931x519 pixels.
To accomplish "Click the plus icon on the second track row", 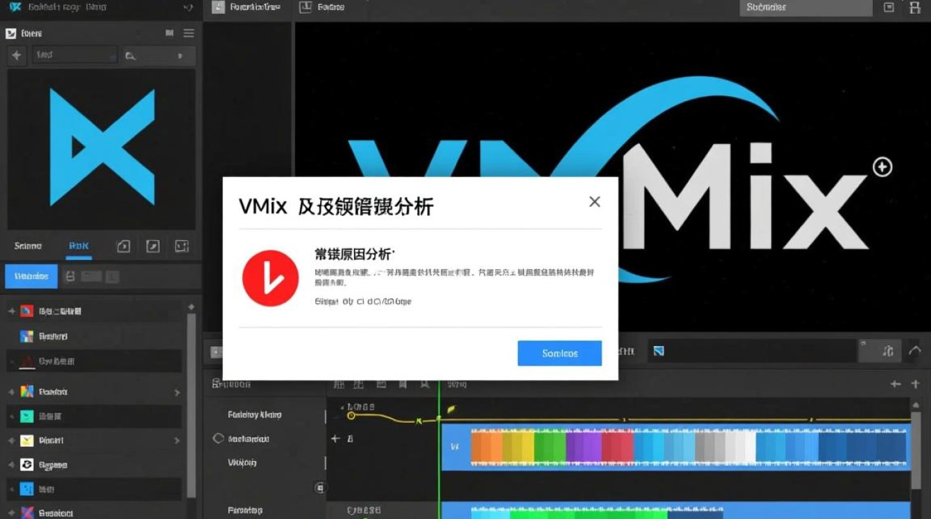I will click(335, 439).
